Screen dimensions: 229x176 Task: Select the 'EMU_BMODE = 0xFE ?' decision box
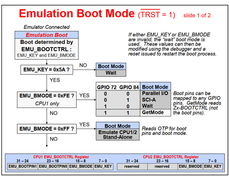47,100
